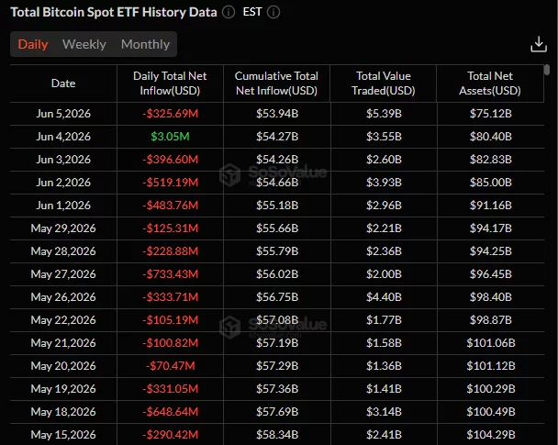Click Cumulative Total Net Inflow header
The height and width of the screenshot is (445, 558).
276,83
